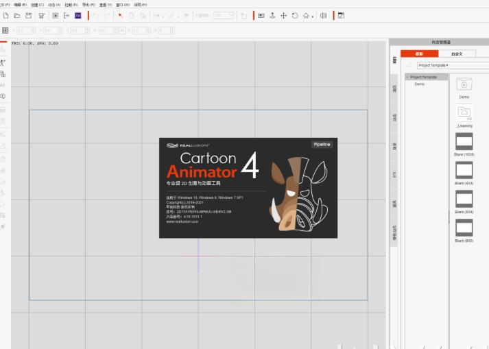
Task: Open the Animation (动态) menu
Action: pyautogui.click(x=54, y=5)
